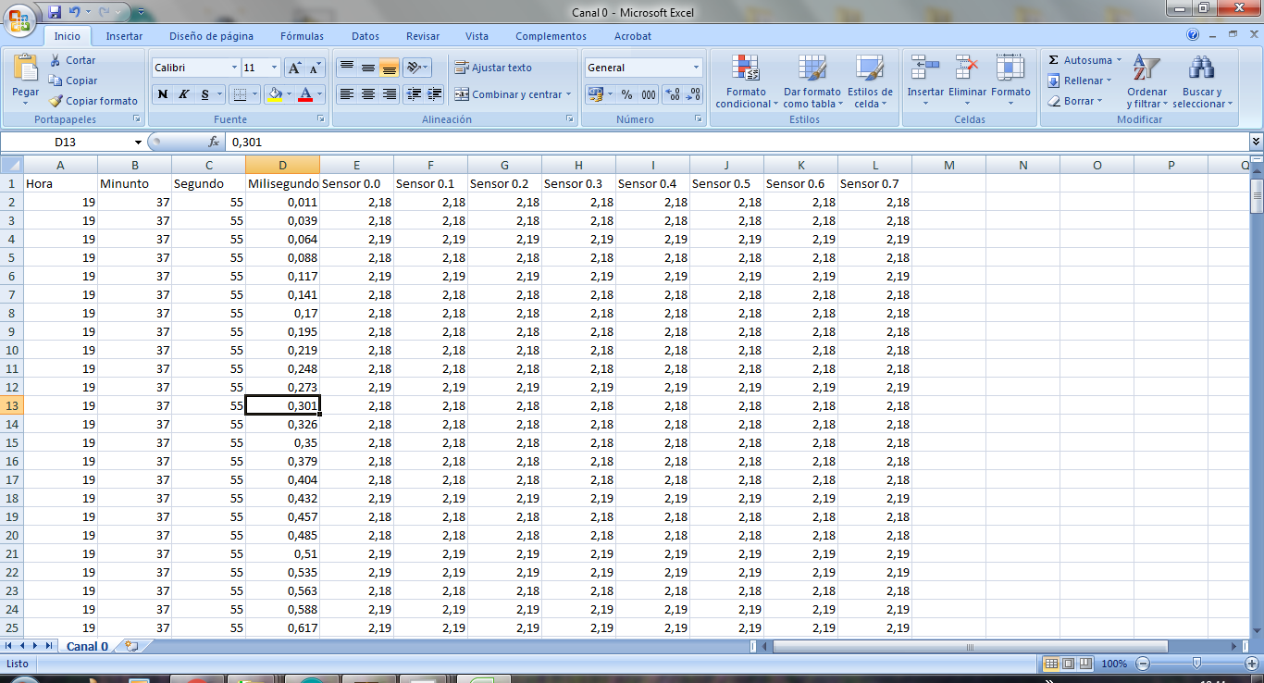Align text left

pos(346,94)
